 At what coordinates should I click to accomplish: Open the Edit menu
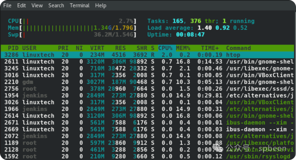pos(21,5)
